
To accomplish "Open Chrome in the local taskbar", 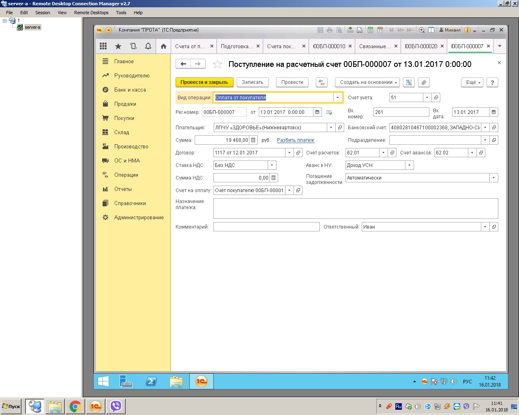I will click(x=75, y=406).
